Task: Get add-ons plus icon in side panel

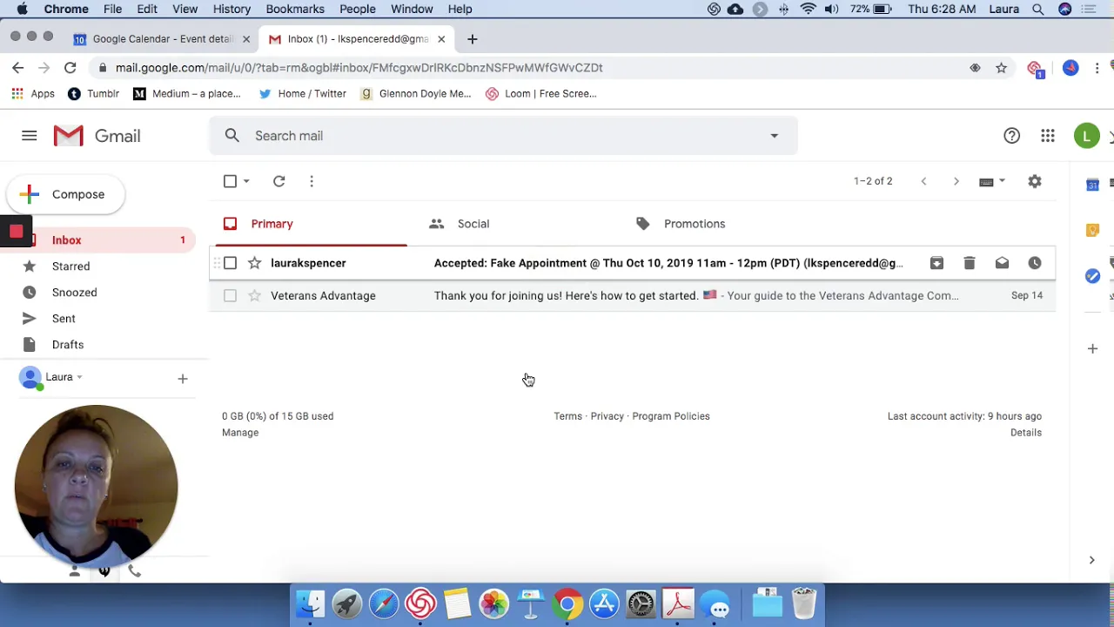Action: coord(1092,348)
